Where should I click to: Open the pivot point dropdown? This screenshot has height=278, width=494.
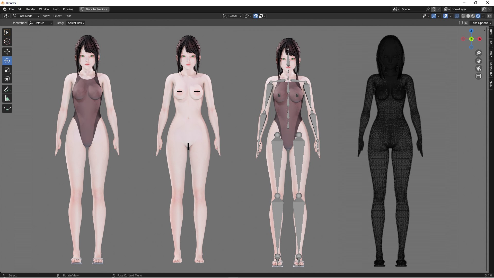coord(248,16)
